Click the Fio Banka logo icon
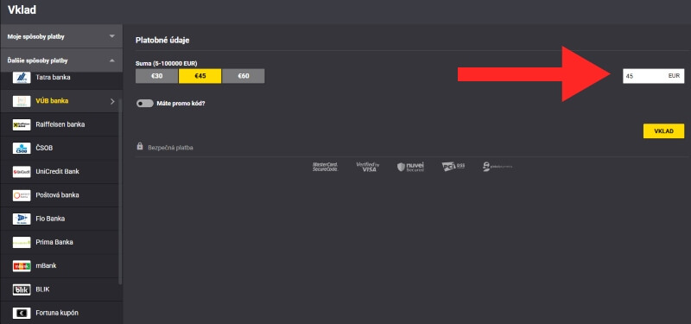691x324 pixels. coord(22,219)
